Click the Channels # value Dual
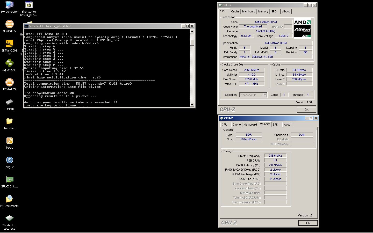Viewport: 373px width, 233px height. (302, 135)
